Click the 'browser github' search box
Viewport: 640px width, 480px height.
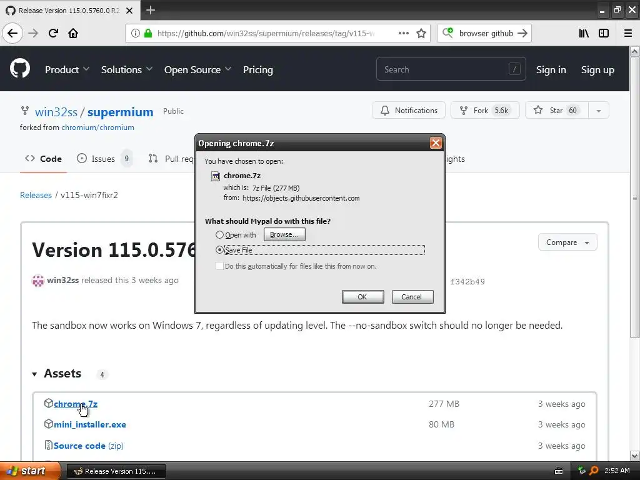pyautogui.click(x=486, y=34)
